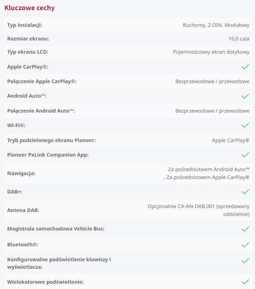This screenshot has height=289, width=255.
Task: Click the configurable key illumination checkmark
Action: point(245,261)
